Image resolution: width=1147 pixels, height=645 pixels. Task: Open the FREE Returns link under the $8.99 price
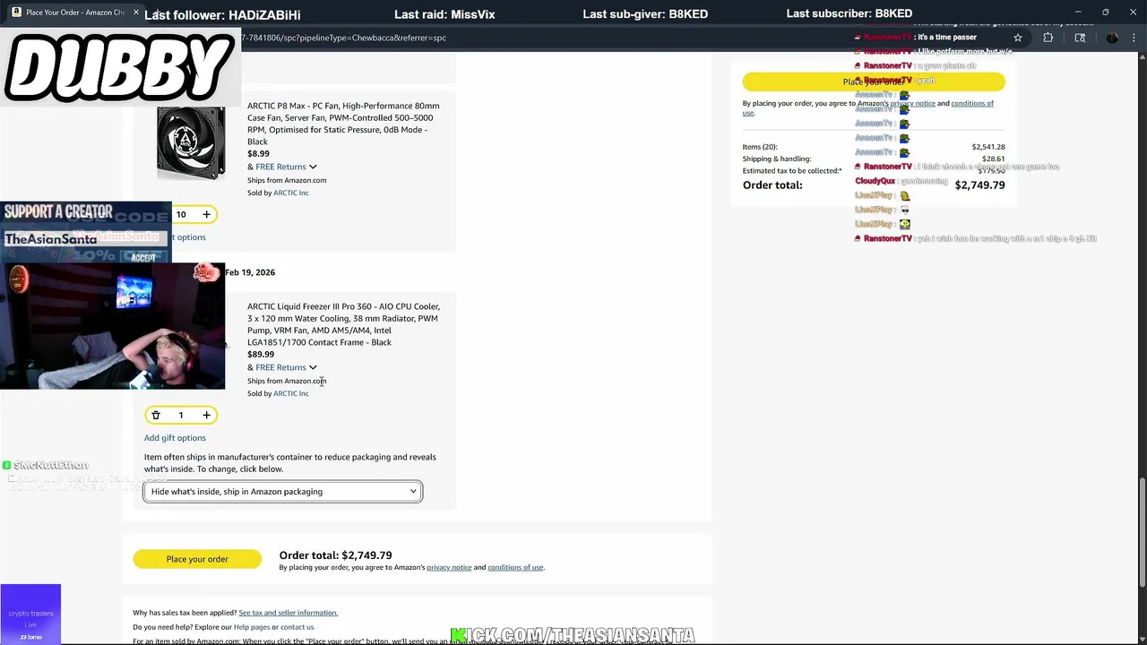[280, 167]
